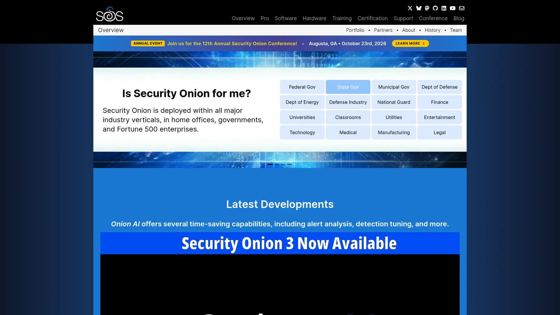Image resolution: width=560 pixels, height=315 pixels.
Task: Open the Bluesky butterfly icon
Action: (x=419, y=8)
